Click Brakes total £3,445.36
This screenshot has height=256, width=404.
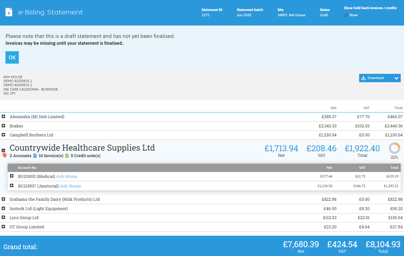click(x=394, y=126)
